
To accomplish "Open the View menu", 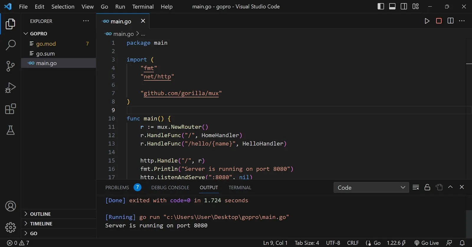I will 88,6.
